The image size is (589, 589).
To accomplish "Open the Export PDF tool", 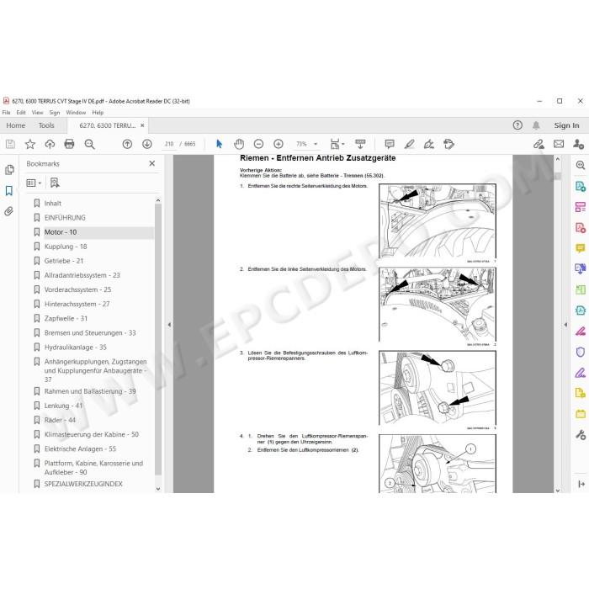I will point(581,186).
